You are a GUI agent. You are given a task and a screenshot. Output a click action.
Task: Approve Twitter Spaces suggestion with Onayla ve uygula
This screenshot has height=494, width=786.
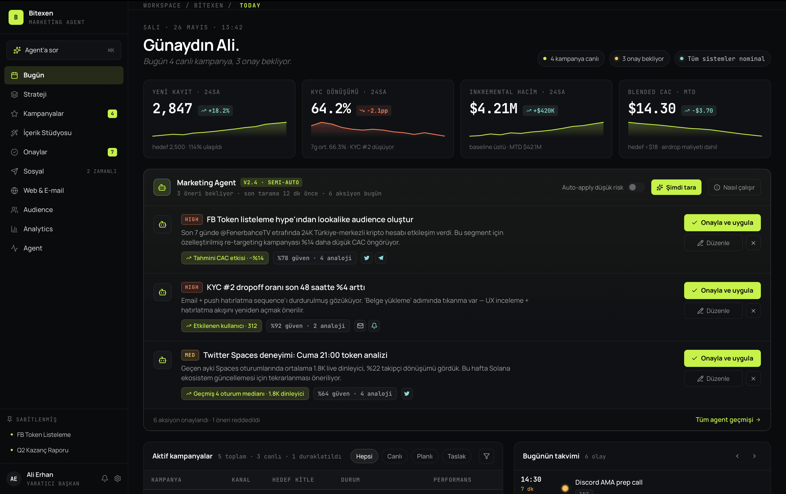722,358
